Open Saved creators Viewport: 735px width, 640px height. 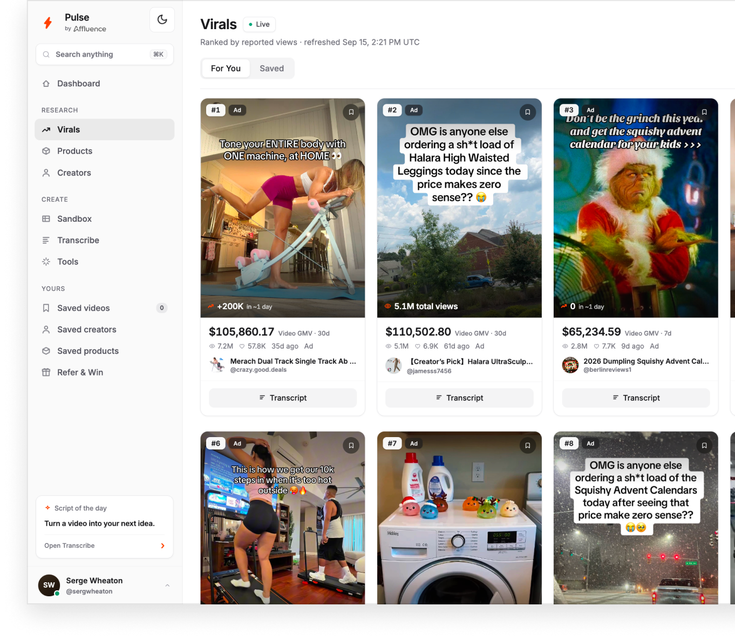point(105,330)
